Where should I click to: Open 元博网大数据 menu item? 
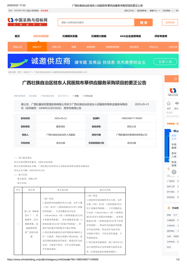(x=99, y=36)
